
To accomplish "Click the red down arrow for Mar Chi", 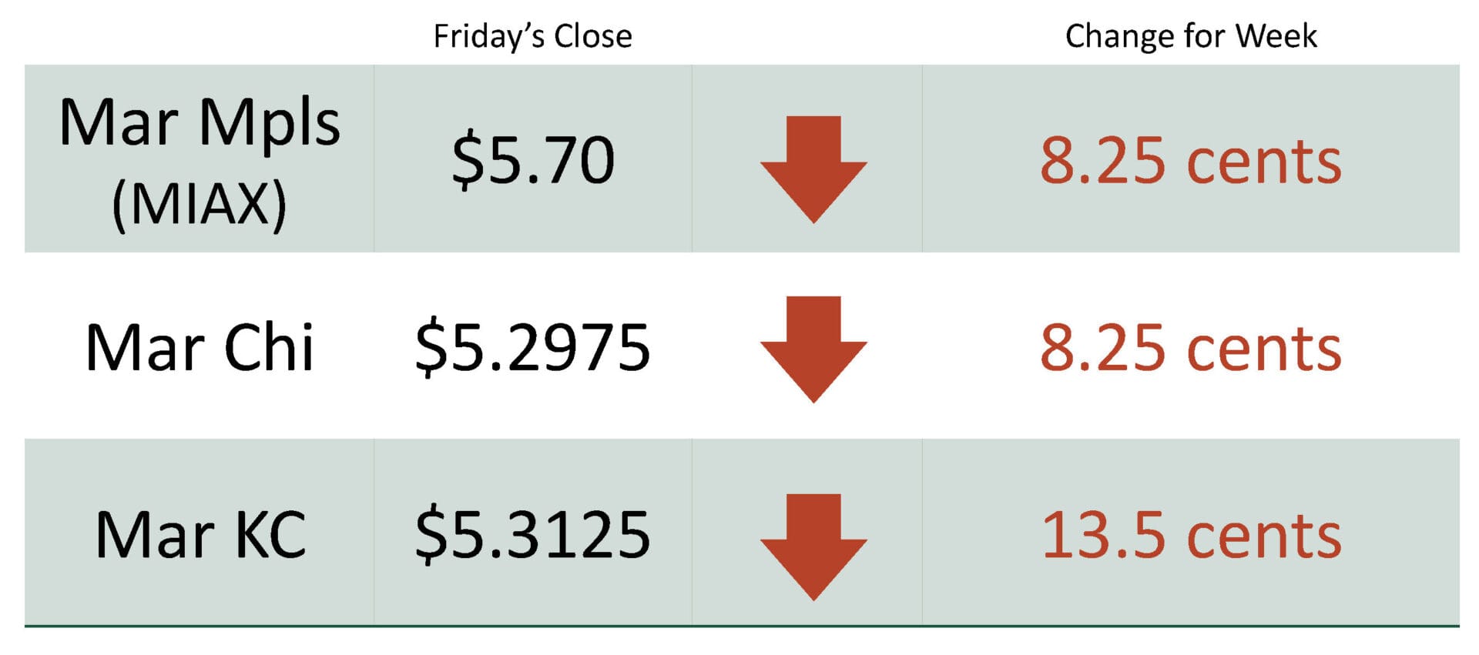I will click(813, 348).
